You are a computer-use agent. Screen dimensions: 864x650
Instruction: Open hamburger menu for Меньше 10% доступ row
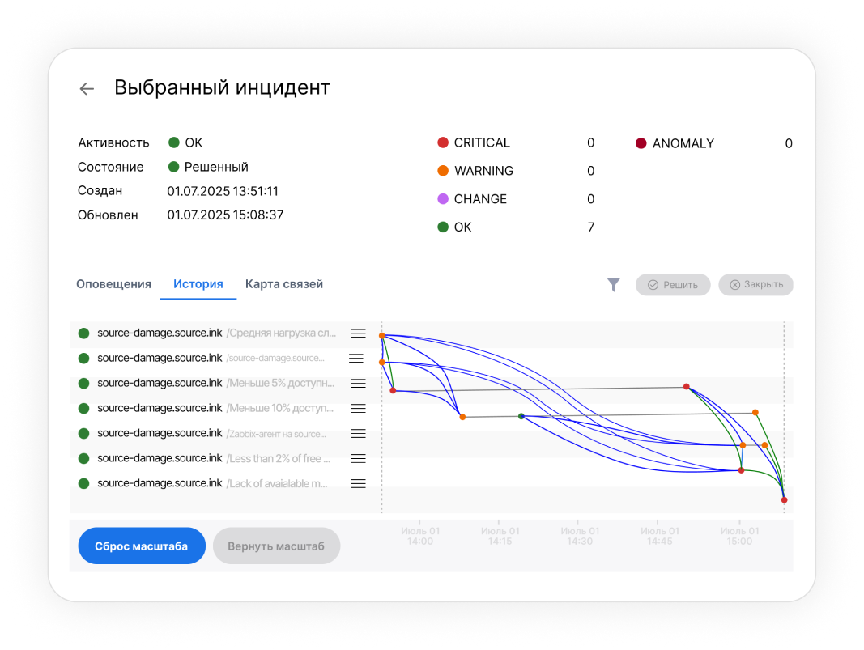tap(358, 408)
